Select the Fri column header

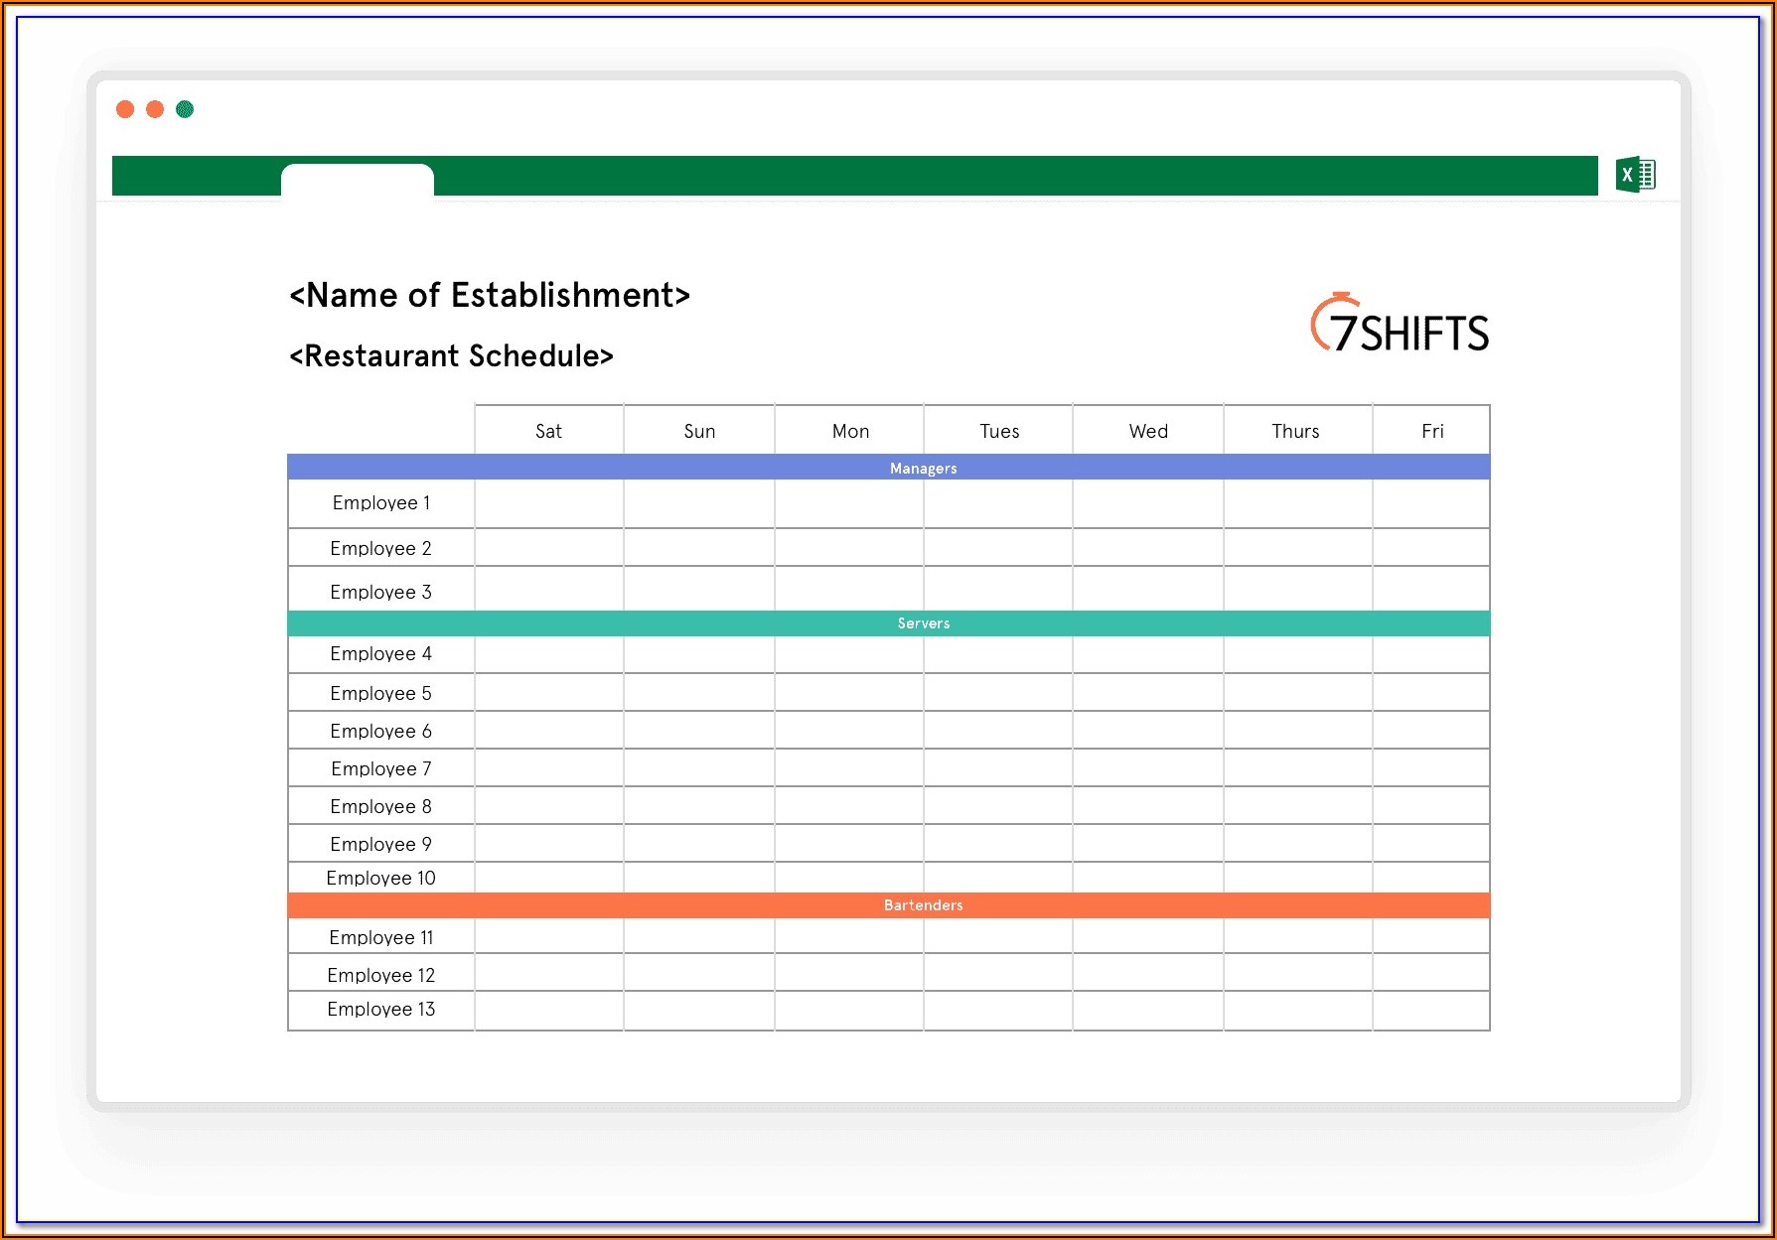(x=1431, y=431)
